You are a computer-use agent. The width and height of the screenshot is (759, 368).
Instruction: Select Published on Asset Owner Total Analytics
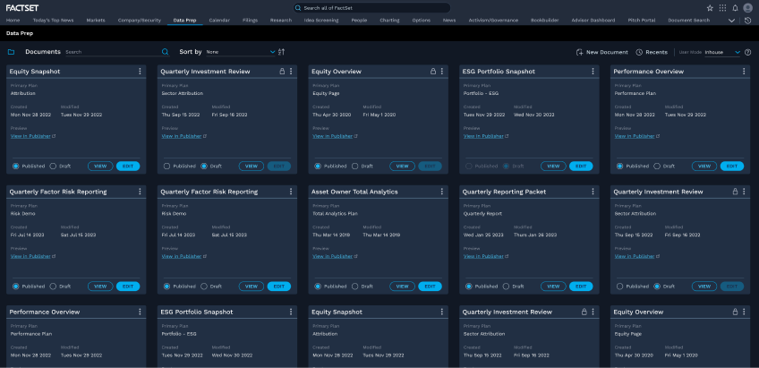tap(318, 287)
